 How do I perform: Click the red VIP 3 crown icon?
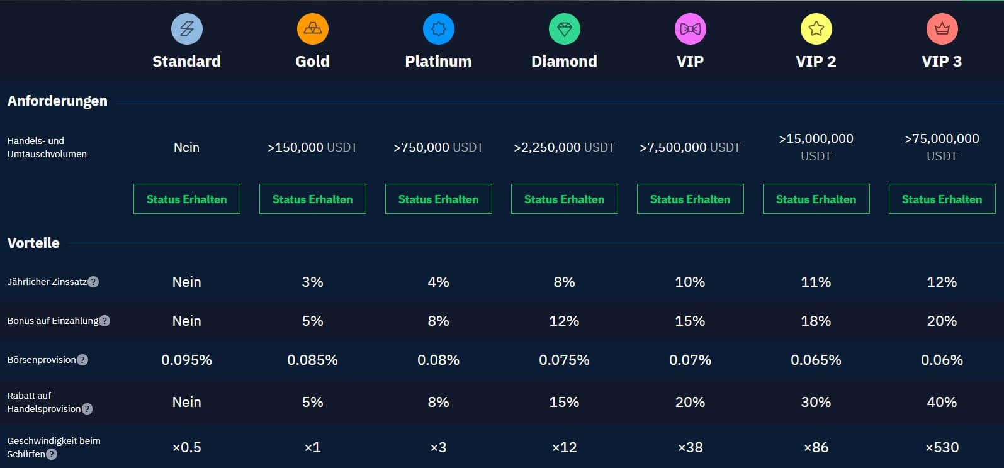point(942,29)
